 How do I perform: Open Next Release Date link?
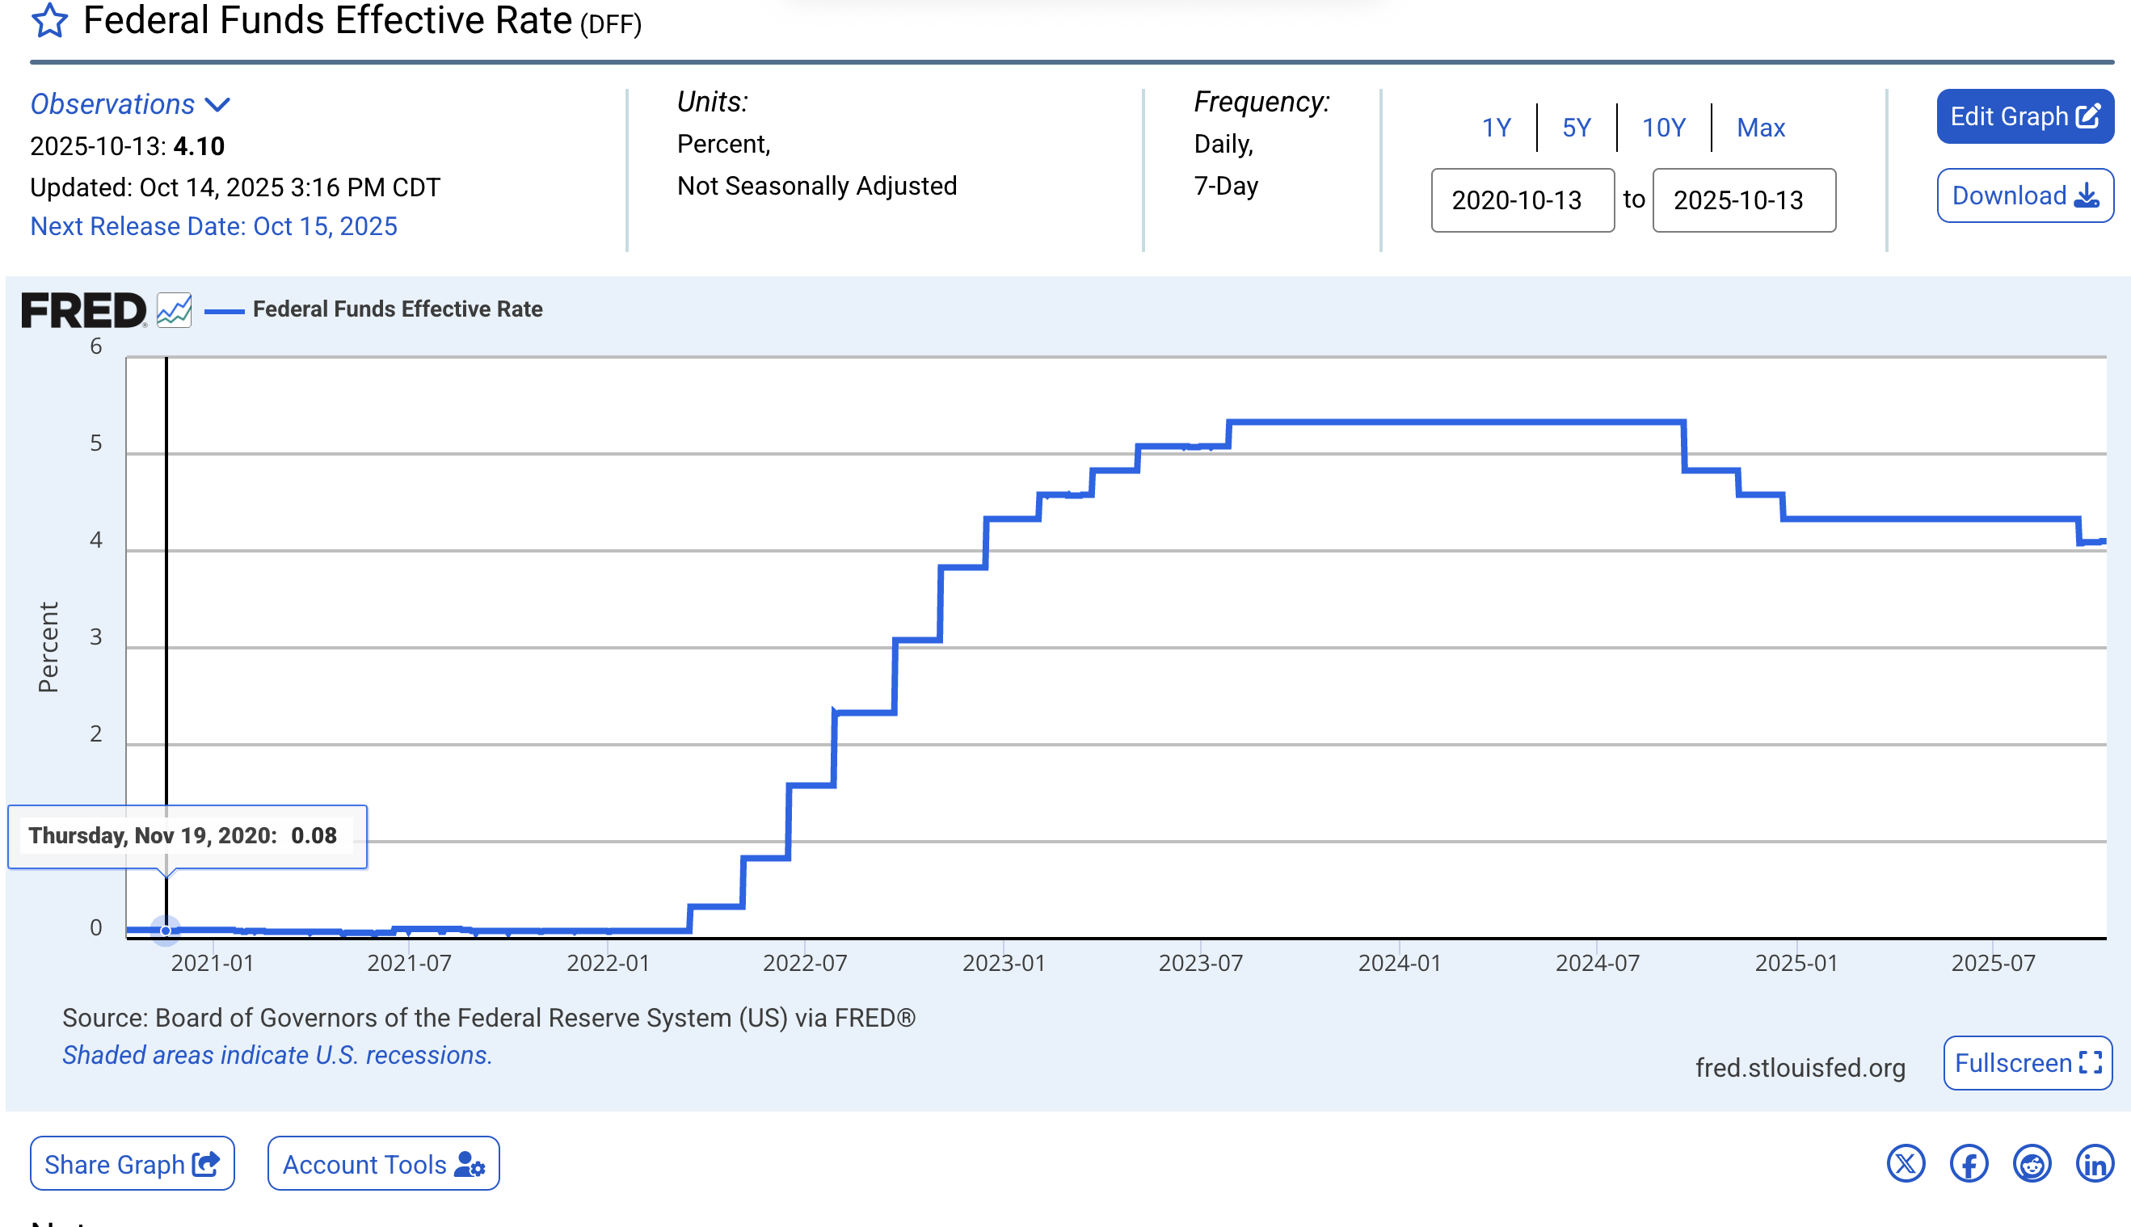point(213,226)
